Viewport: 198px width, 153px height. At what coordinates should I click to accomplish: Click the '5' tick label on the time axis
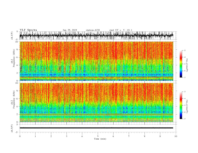coord(98,136)
